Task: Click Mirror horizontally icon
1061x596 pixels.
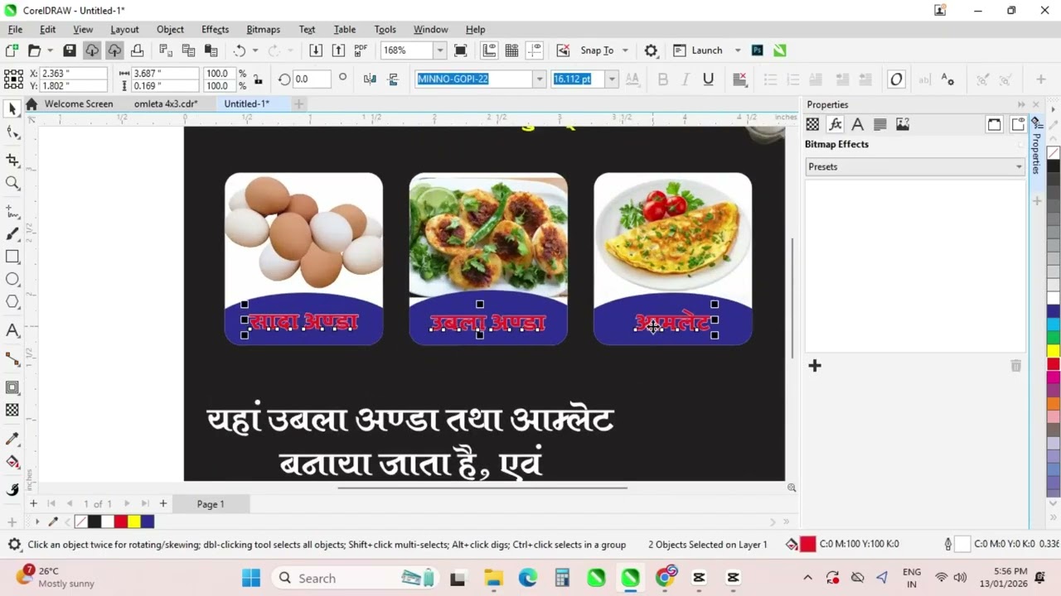Action: tap(370, 79)
